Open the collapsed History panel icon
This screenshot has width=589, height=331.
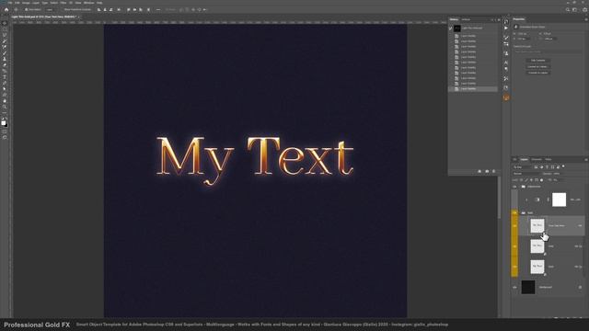tap(506, 22)
